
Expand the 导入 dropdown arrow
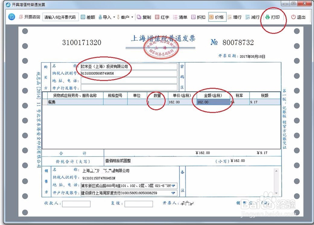tap(114, 17)
